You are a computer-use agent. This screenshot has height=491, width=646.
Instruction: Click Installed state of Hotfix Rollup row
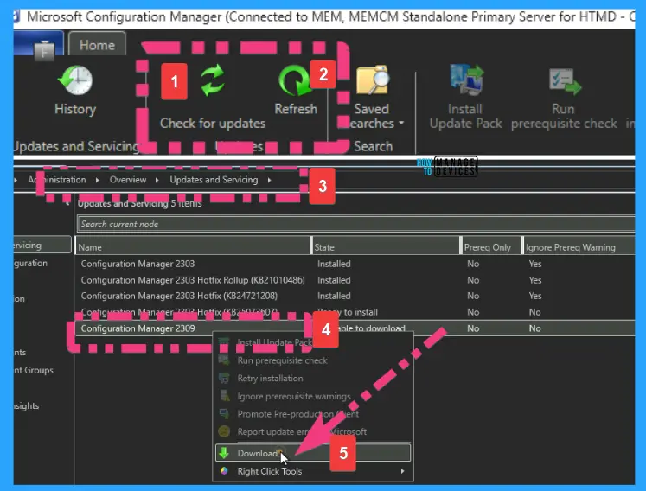click(334, 280)
